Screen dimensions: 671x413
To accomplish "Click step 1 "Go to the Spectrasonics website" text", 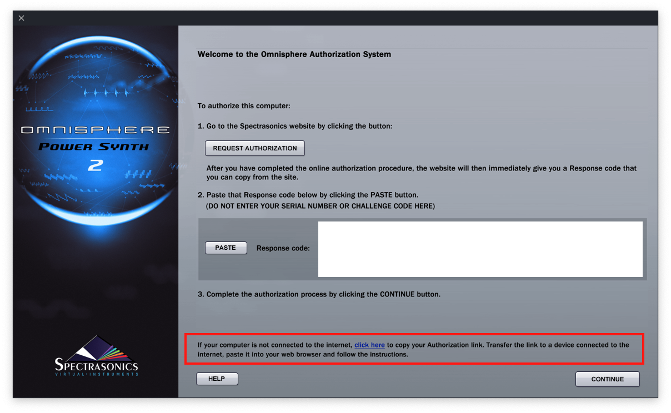I will 295,126.
